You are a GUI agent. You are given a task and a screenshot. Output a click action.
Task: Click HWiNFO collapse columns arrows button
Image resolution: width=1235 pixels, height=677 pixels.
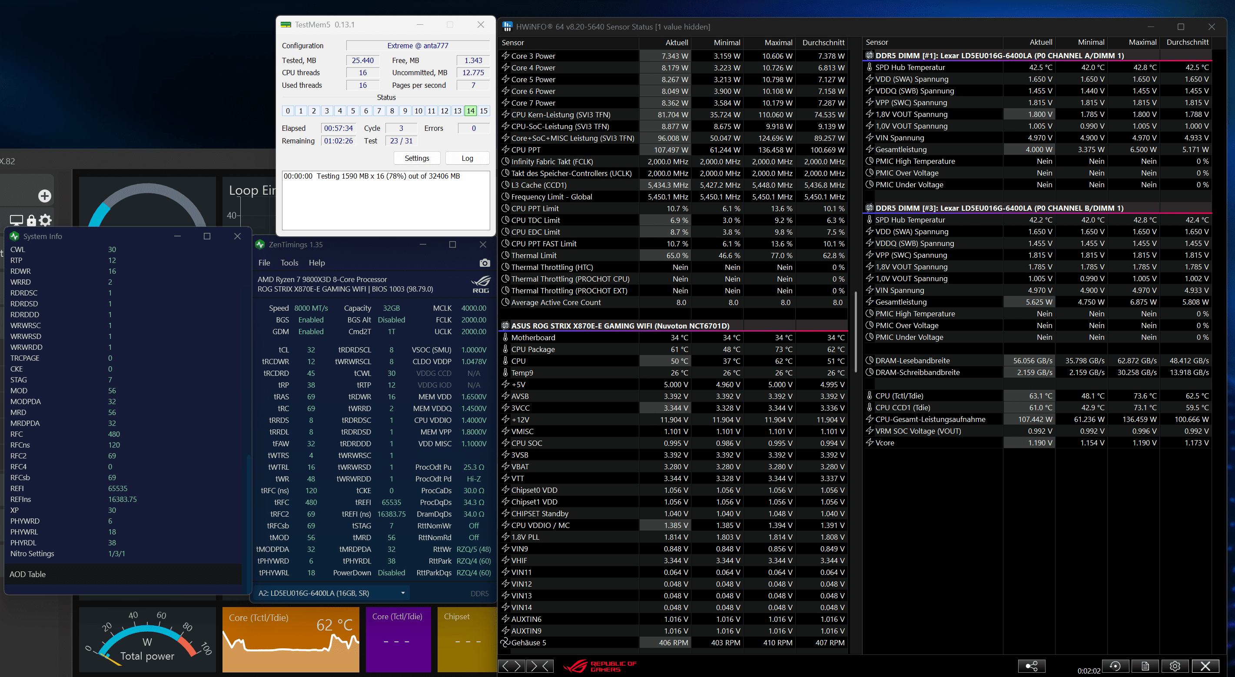pos(540,666)
